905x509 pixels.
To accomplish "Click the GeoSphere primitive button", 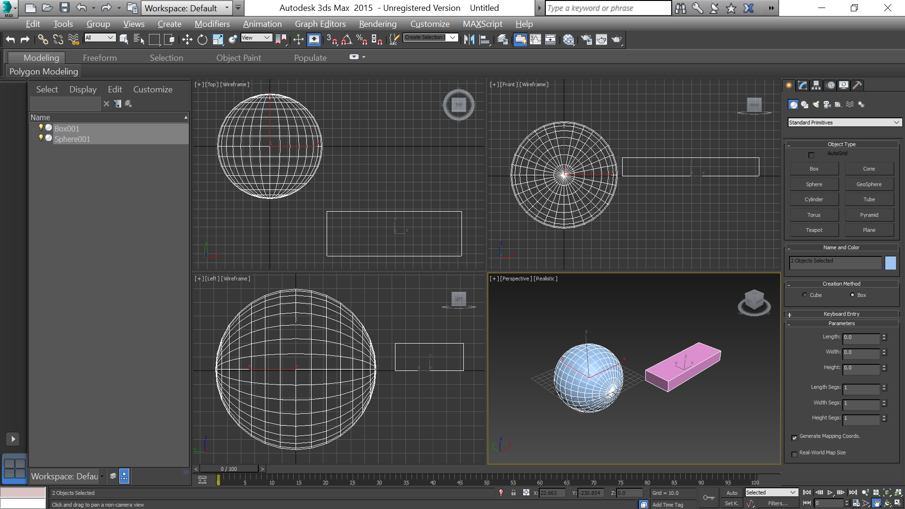I will (869, 184).
